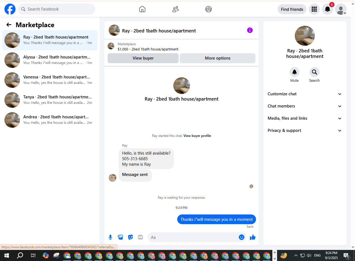Click the large listing photo in right panel

tap(305, 36)
